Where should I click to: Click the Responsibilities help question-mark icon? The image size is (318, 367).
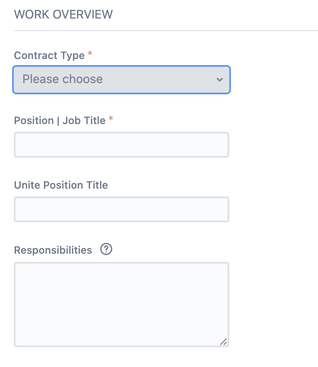(x=106, y=249)
